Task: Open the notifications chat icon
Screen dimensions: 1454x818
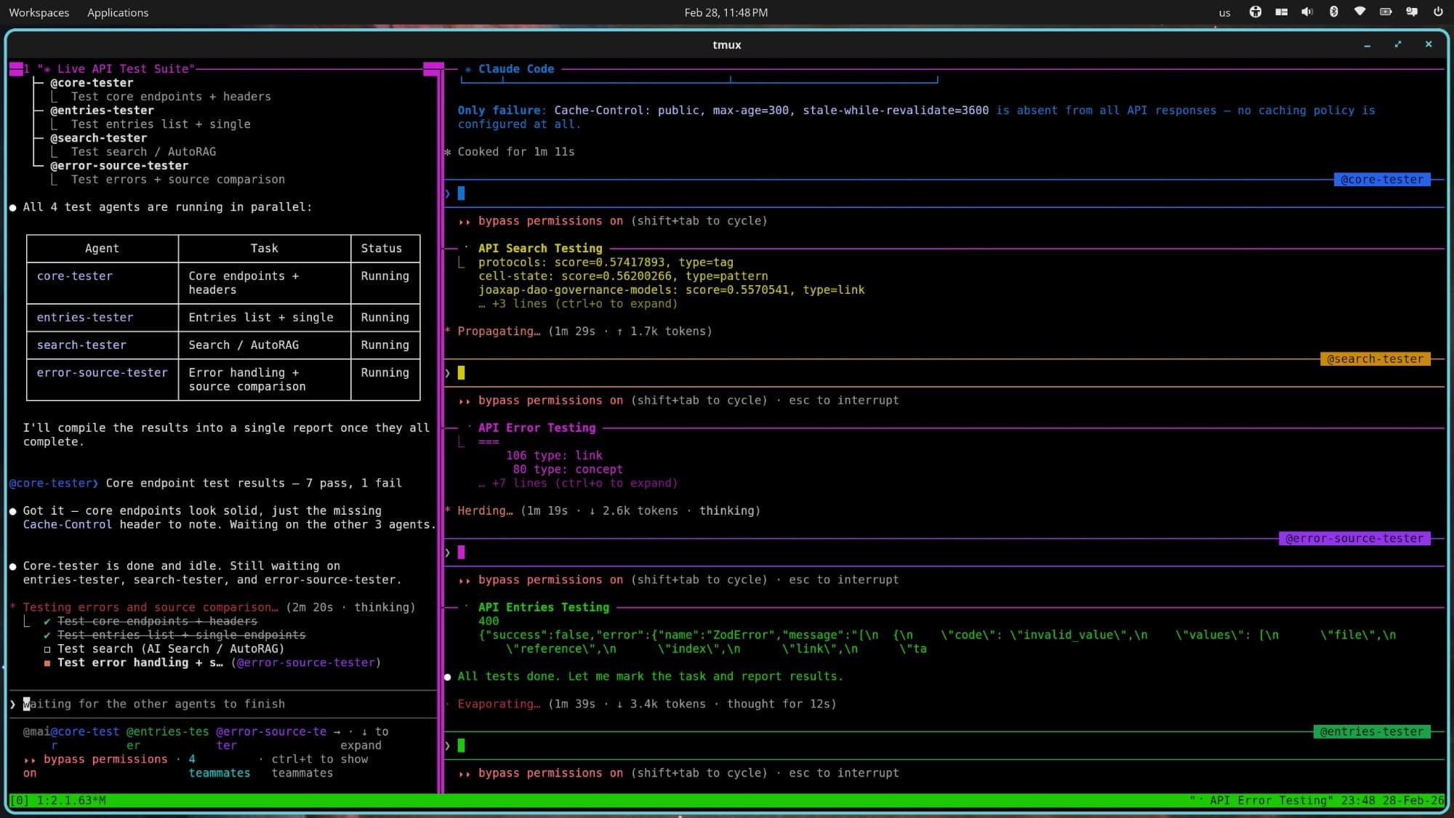Action: (1412, 12)
